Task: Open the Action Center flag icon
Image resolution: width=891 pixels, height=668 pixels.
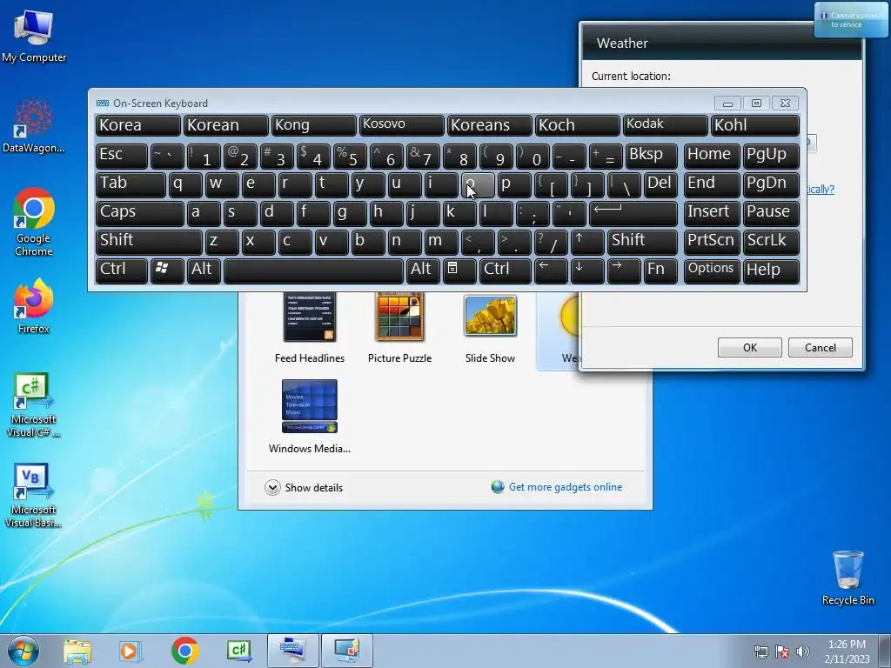Action: pos(782,651)
